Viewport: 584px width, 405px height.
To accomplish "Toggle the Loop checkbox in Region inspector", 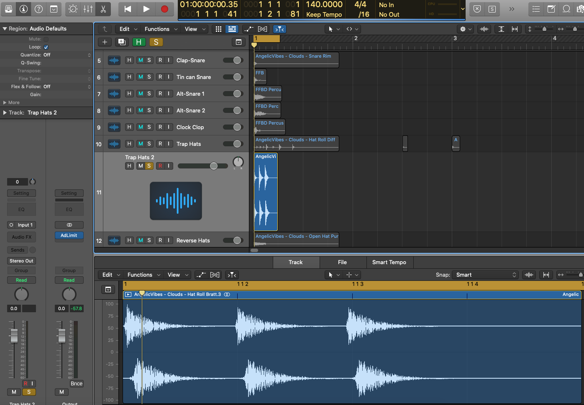I will tap(46, 47).
